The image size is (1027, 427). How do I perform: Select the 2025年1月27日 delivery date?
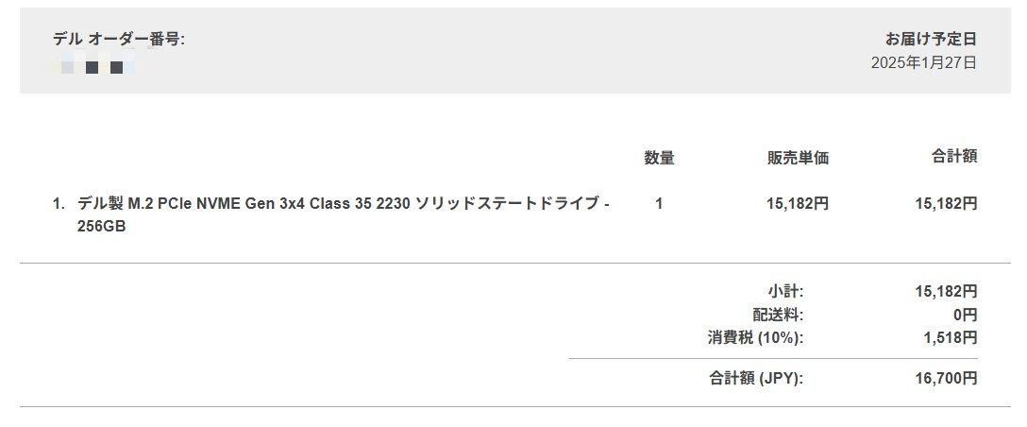(x=923, y=63)
